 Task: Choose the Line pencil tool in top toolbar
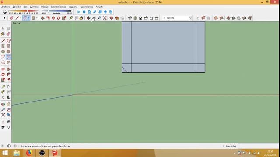tap(17, 18)
